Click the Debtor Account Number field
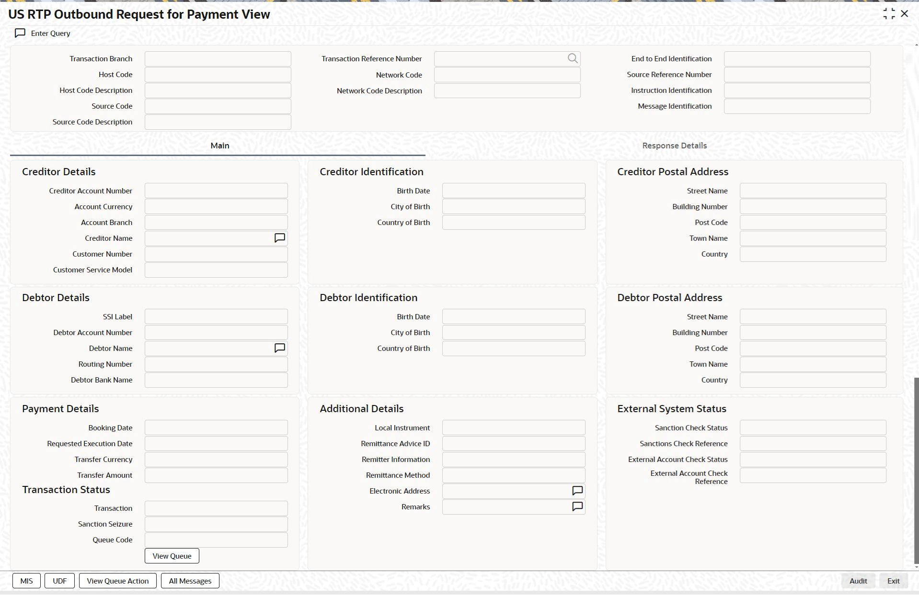 click(216, 332)
